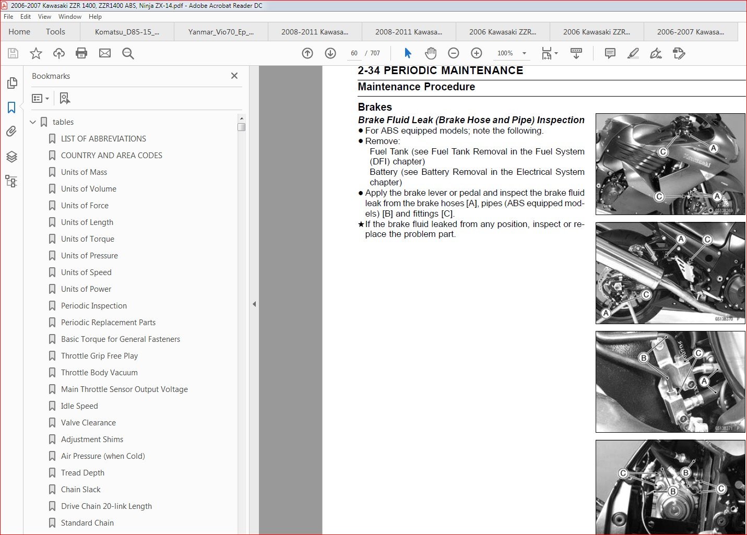Jump to Units of Torque bookmark
This screenshot has height=535, width=747.
pos(88,239)
